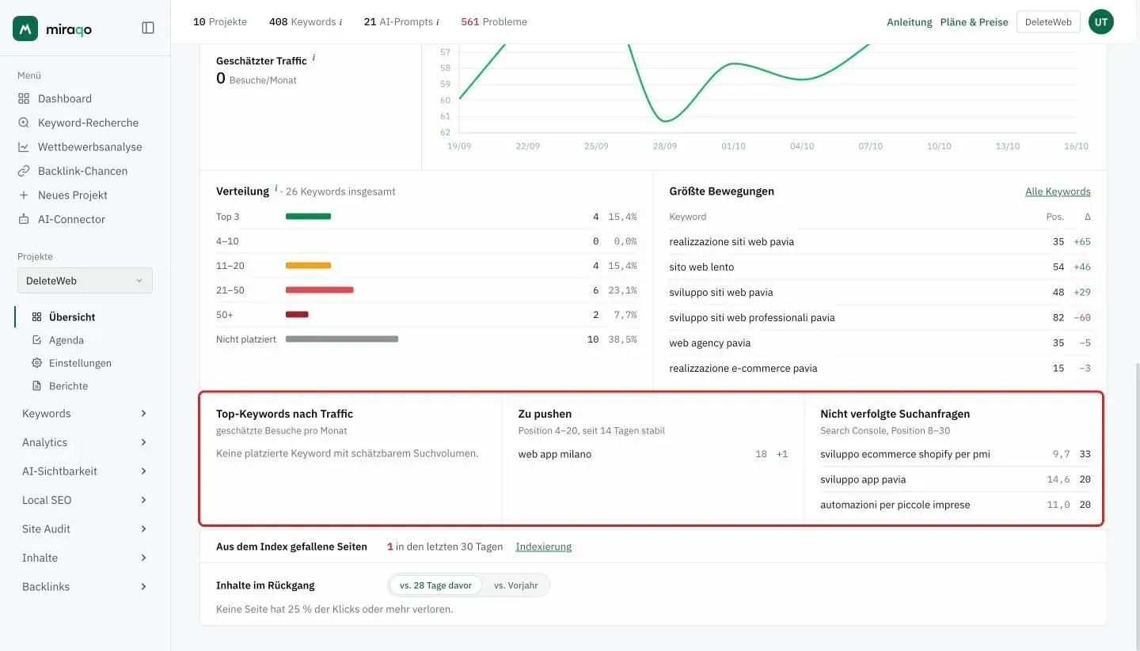Click the info icon beside Geschätzter Traffic
The image size is (1140, 651).
coord(313,58)
